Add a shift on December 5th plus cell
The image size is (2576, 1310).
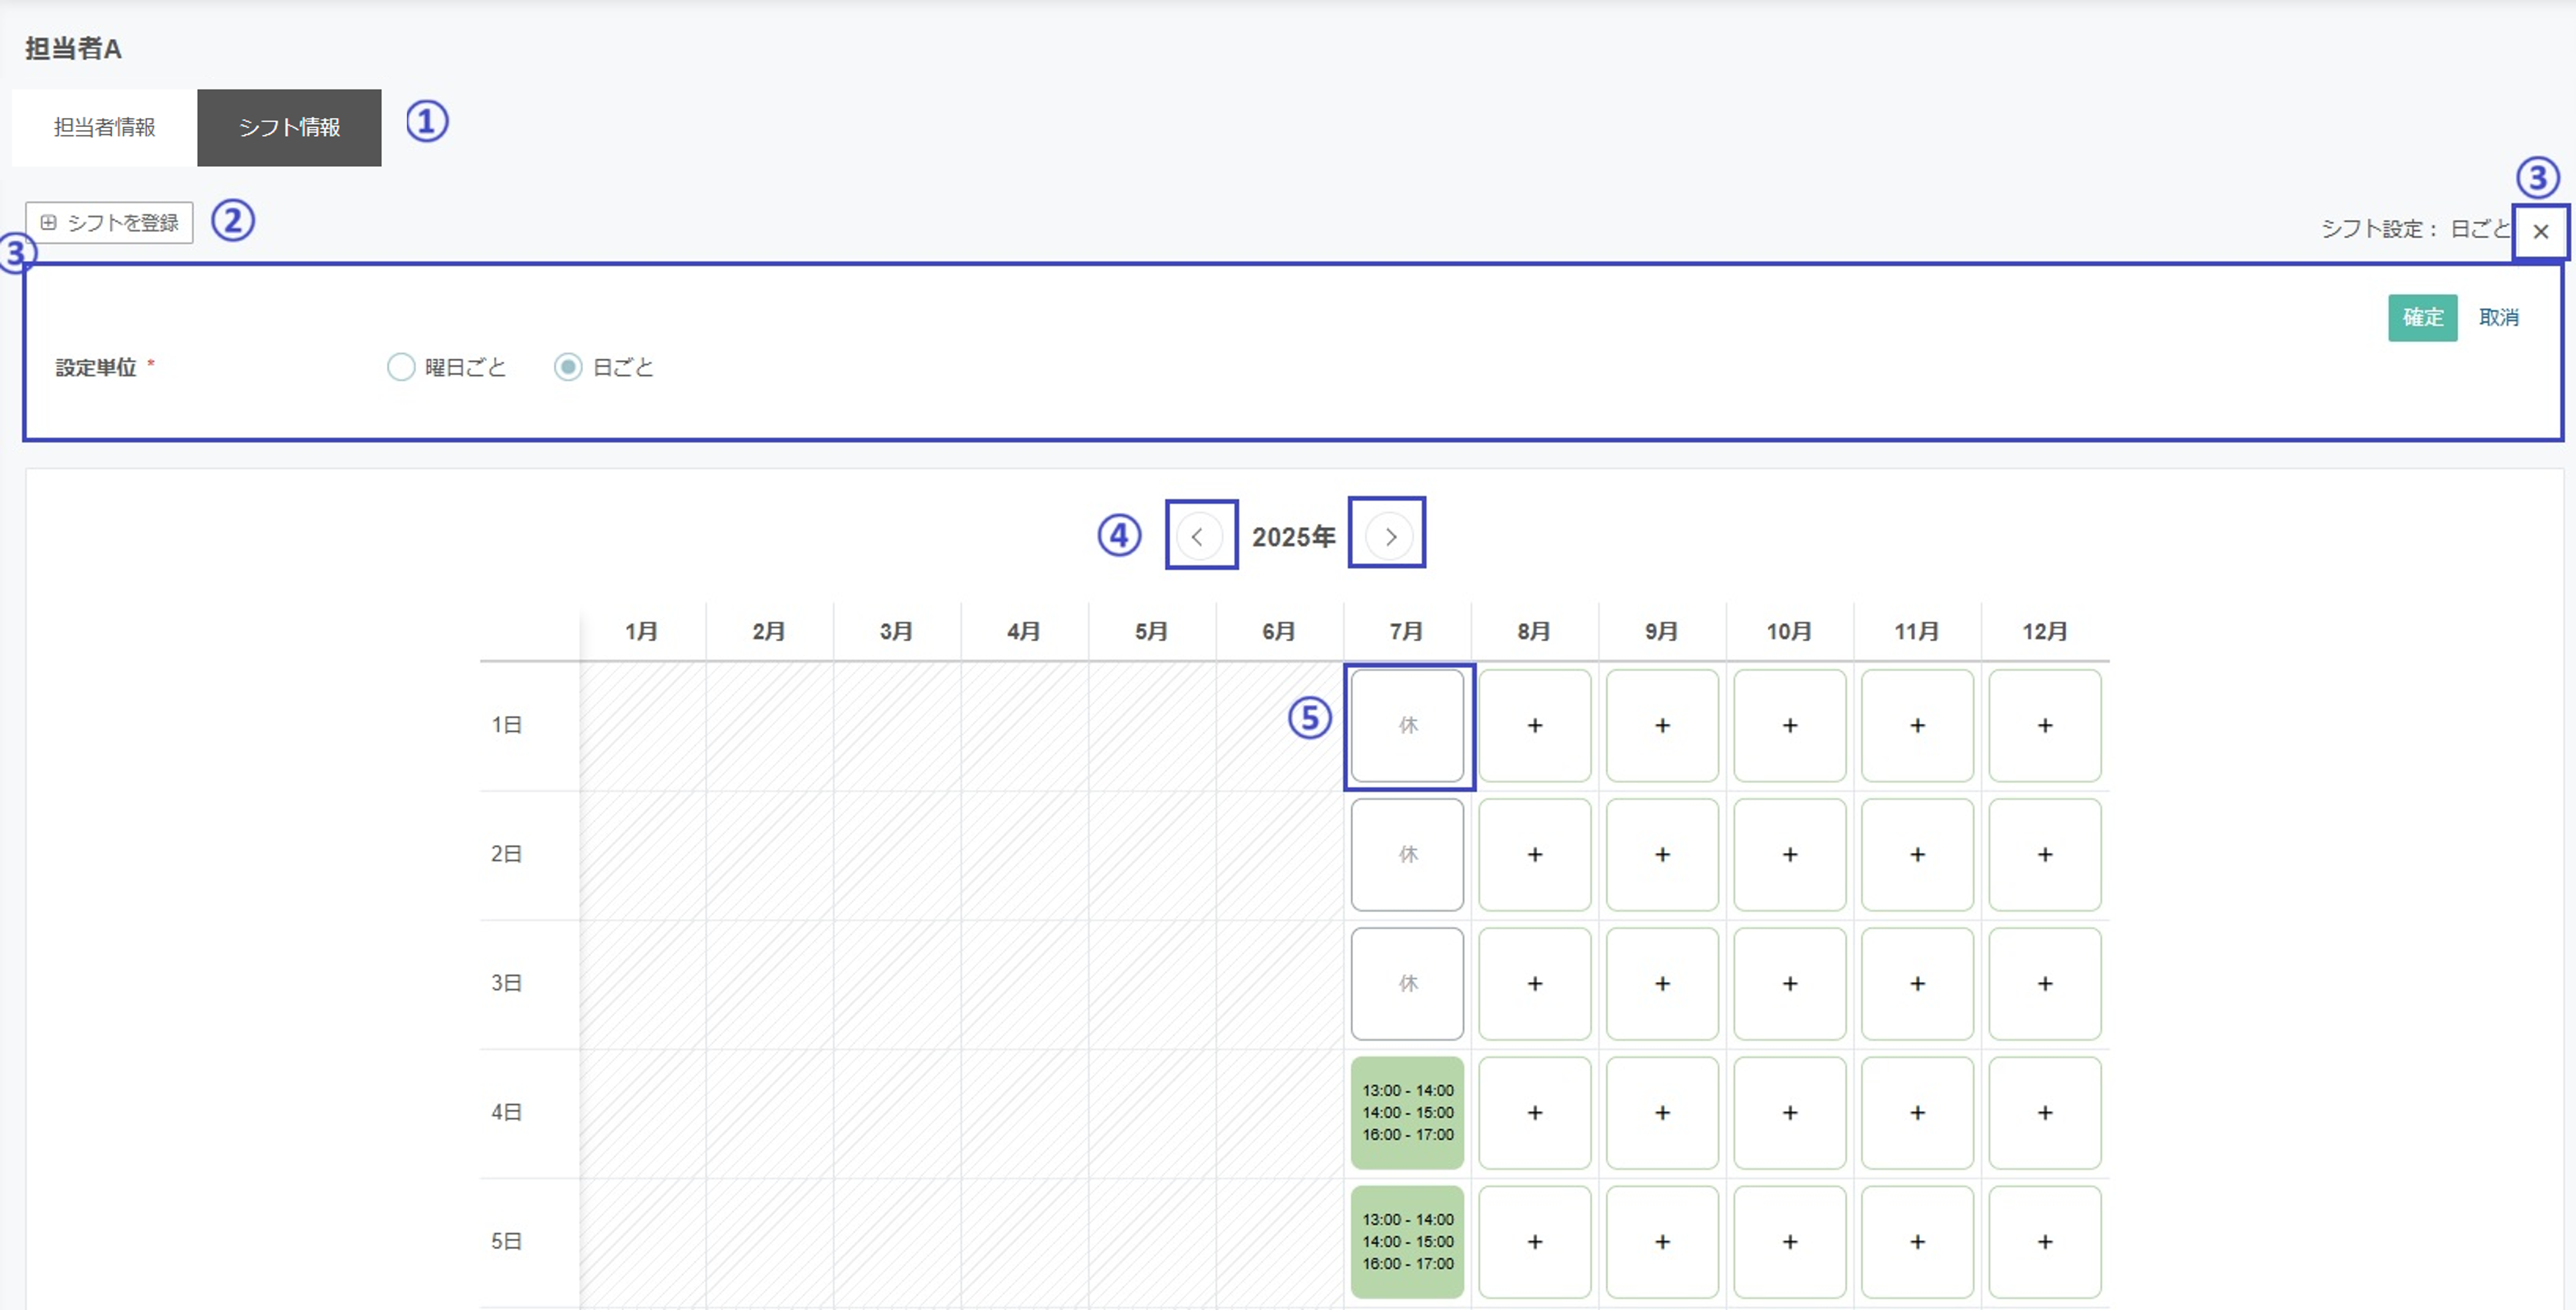[x=2044, y=1242]
